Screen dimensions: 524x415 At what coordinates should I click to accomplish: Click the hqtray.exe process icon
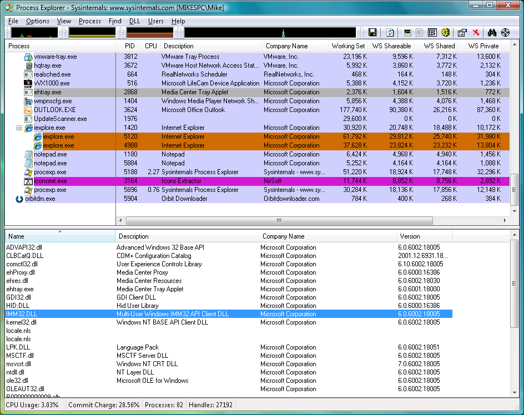coord(28,65)
